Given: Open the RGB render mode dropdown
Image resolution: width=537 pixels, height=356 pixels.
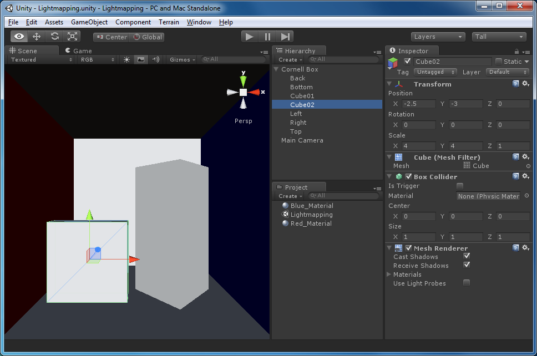Looking at the screenshot, I should click(x=97, y=59).
